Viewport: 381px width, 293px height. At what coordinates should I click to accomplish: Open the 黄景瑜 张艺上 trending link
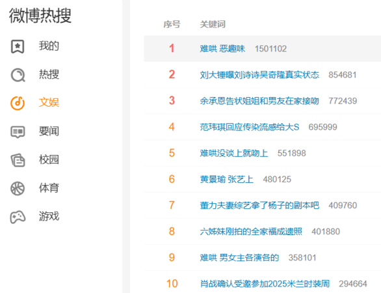[x=226, y=179]
